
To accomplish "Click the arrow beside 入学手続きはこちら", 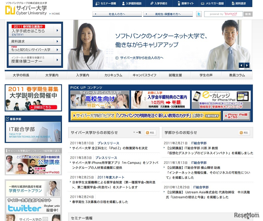I will click(x=57, y=31).
